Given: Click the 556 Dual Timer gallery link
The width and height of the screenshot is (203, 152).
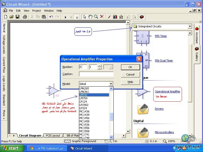Looking at the screenshot, I should click(x=164, y=61).
